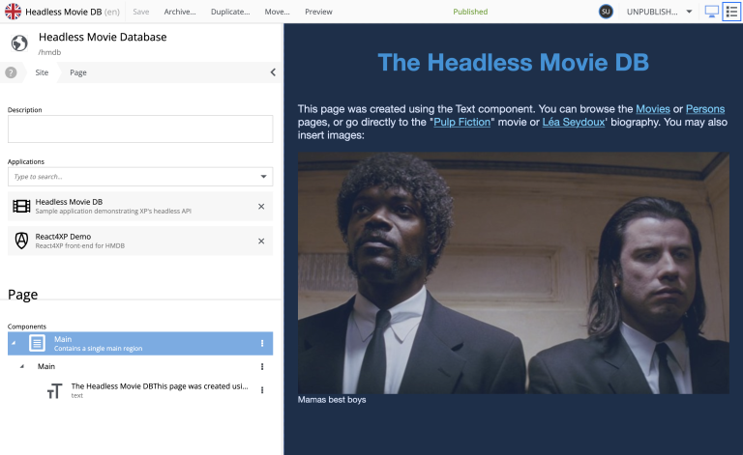This screenshot has height=455, width=743.
Task: Click Duplicate in the top toolbar
Action: [229, 12]
